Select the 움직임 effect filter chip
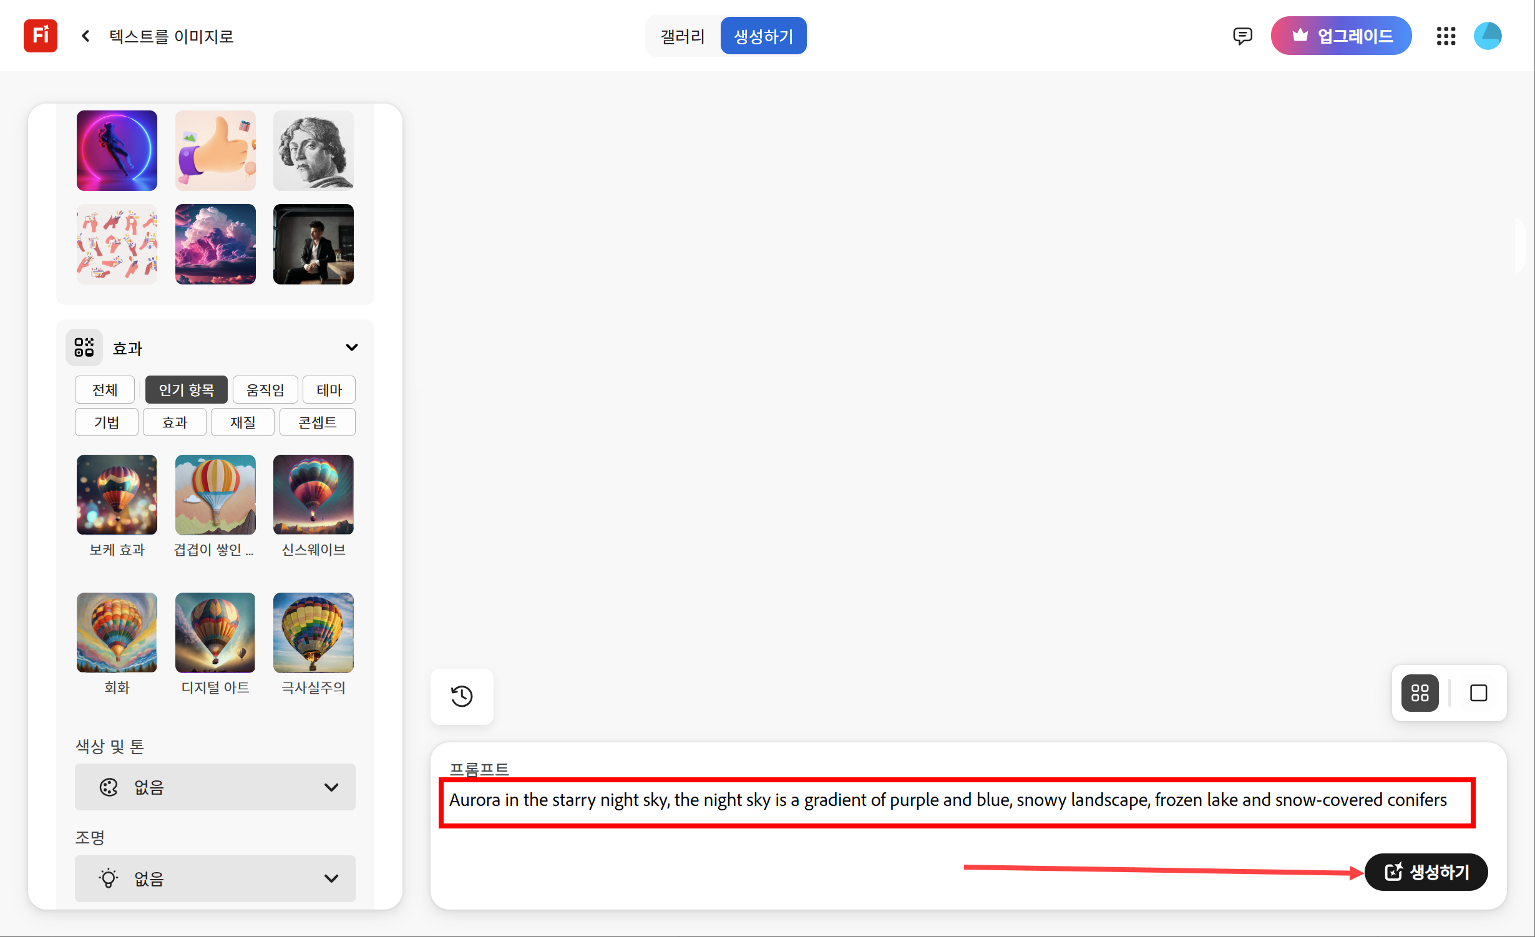 265,390
